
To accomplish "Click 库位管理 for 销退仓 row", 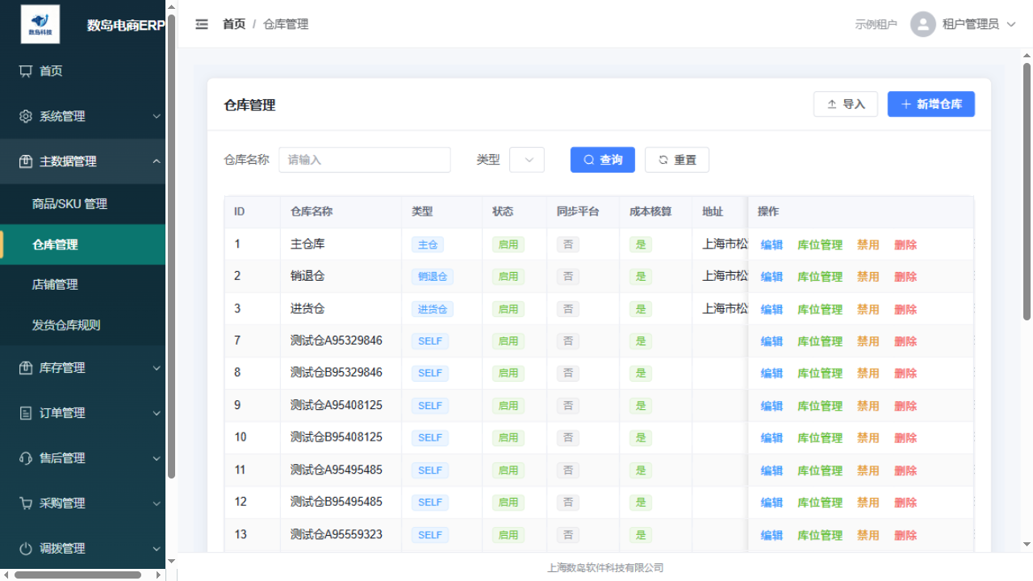I will (820, 277).
